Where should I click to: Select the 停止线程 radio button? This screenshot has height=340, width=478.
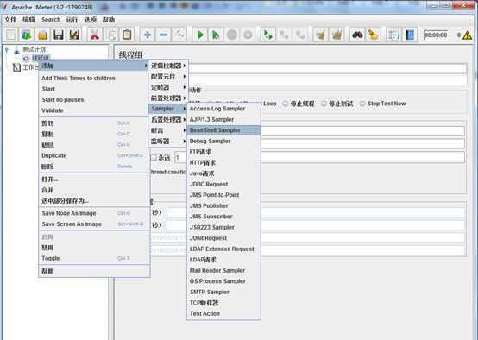[286, 104]
